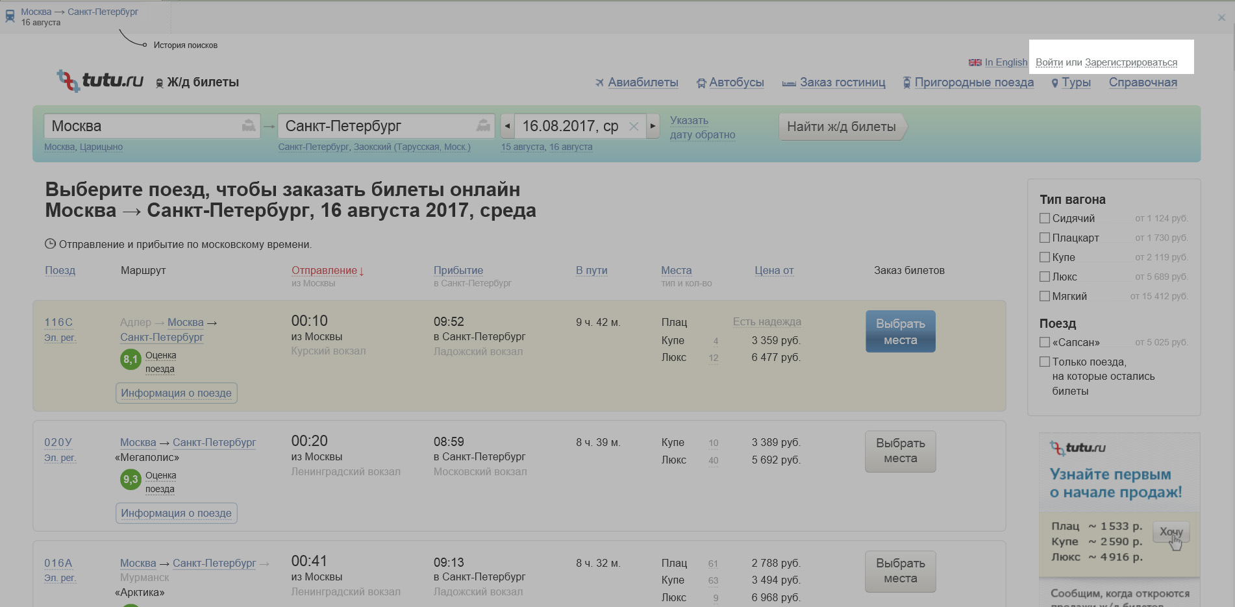Click the UK flag language icon
This screenshot has width=1235, height=607.
(x=975, y=62)
